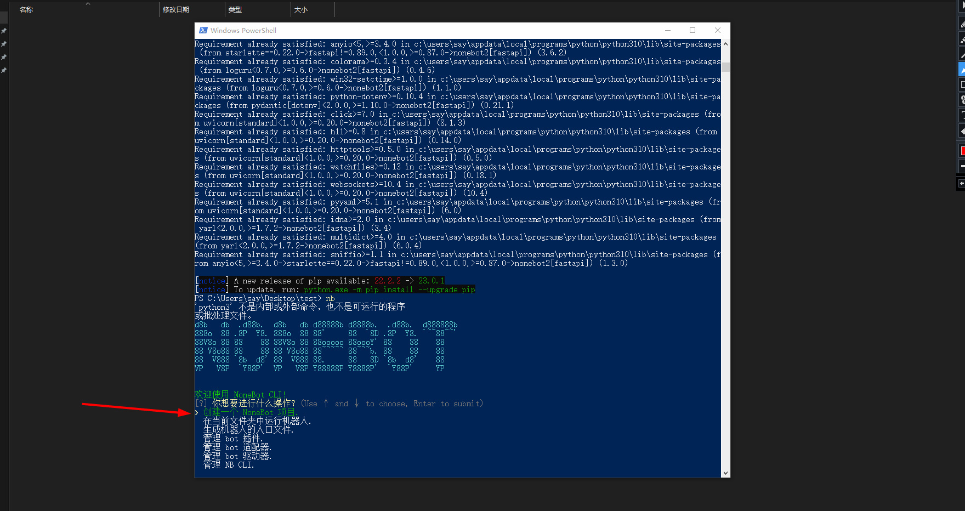Maximize the Windows PowerShell window
The image size is (965, 511).
692,30
